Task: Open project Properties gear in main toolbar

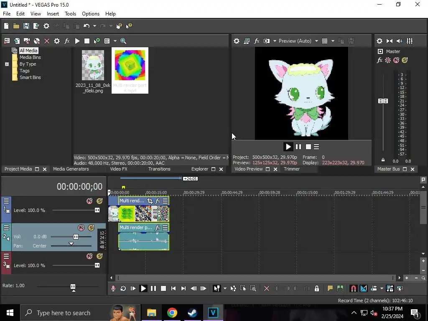Action: coord(46,26)
